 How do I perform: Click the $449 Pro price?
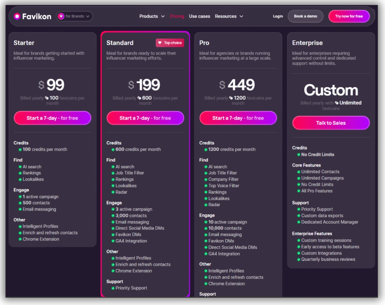tap(237, 85)
